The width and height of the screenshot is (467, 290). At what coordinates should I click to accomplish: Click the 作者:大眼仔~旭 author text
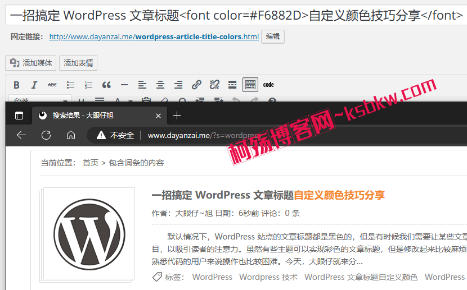click(x=182, y=213)
